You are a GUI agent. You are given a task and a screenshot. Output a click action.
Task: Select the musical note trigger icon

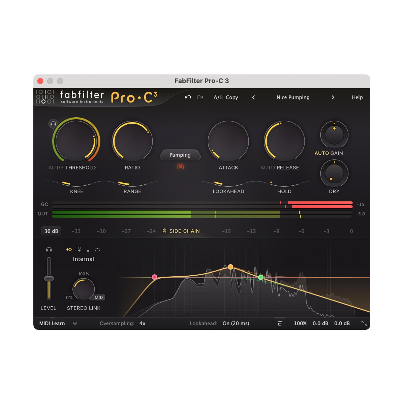88,249
